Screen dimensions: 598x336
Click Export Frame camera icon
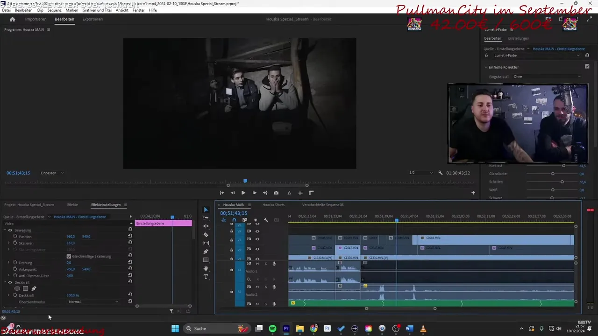(x=276, y=193)
